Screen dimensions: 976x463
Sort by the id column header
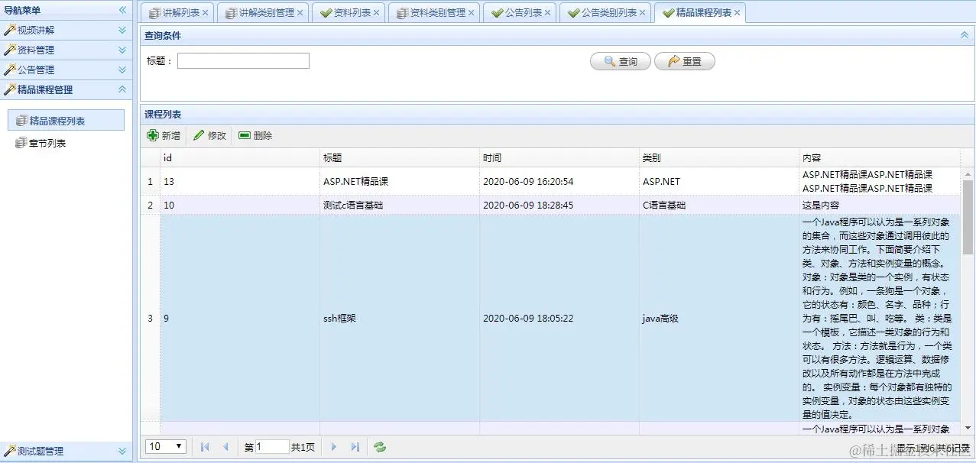[x=240, y=157]
